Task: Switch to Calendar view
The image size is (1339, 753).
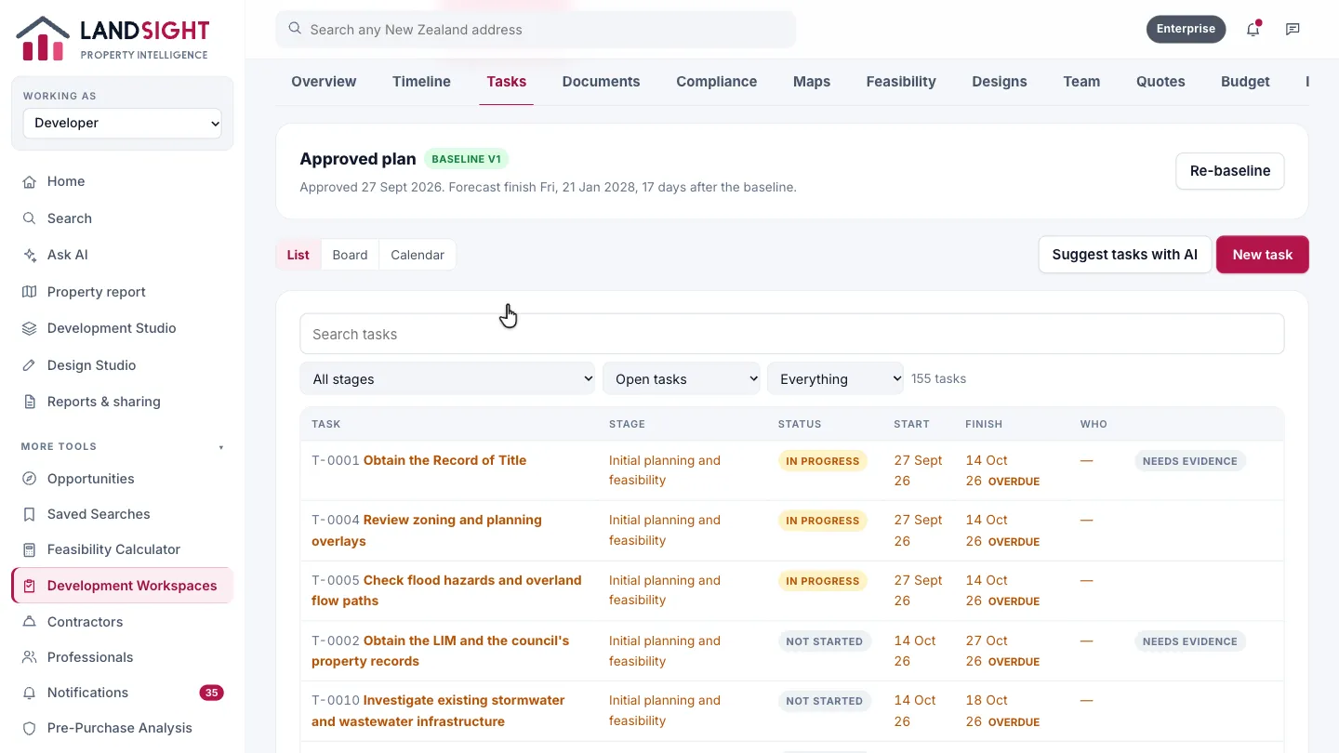Action: pos(418,255)
